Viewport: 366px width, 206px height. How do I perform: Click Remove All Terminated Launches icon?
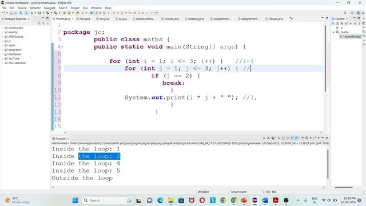click(x=273, y=138)
